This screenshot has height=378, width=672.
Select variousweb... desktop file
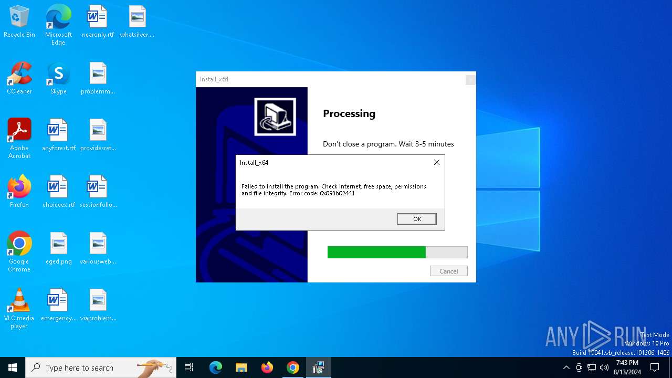[98, 249]
